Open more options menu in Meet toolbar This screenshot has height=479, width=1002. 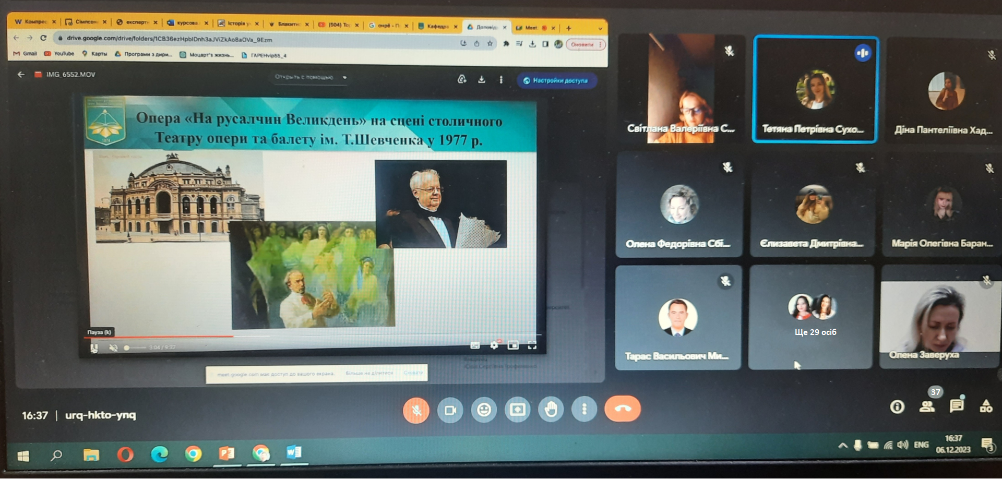point(584,410)
